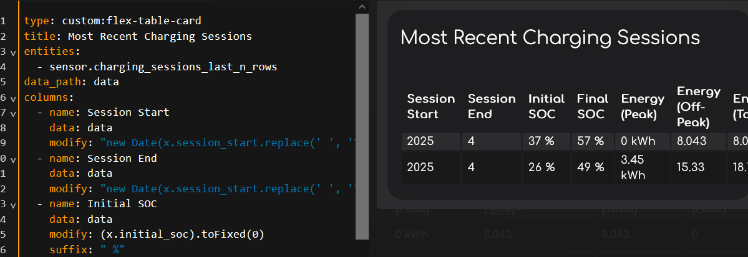This screenshot has width=748, height=257.
Task: Click the 37 % Initial SOC cell
Action: tap(542, 141)
